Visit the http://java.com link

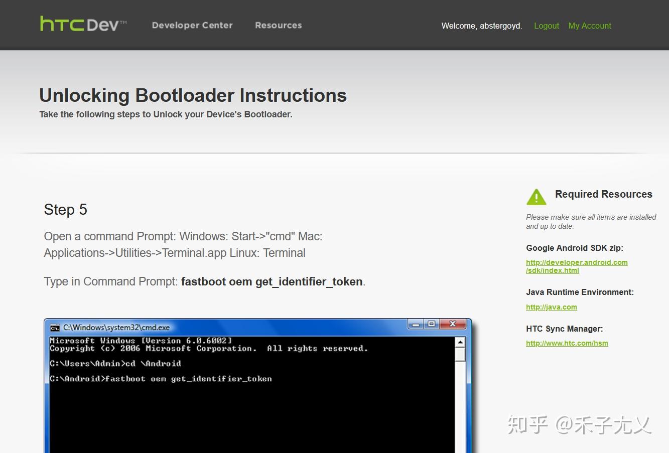pyautogui.click(x=551, y=307)
